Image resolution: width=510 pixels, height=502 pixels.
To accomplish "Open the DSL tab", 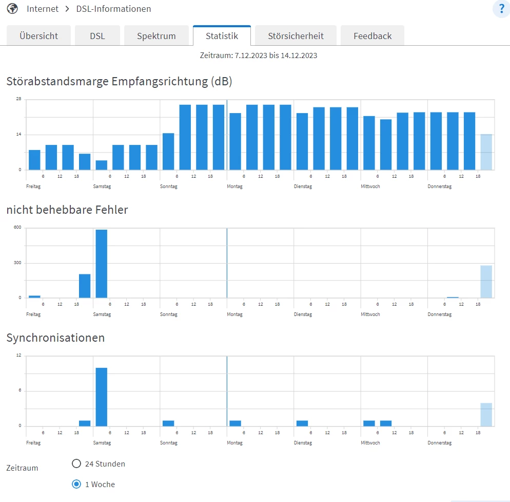I will point(97,35).
